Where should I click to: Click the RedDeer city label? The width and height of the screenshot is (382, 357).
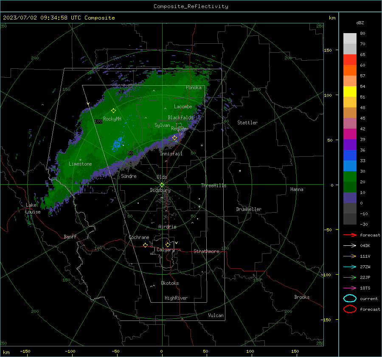tap(180, 129)
